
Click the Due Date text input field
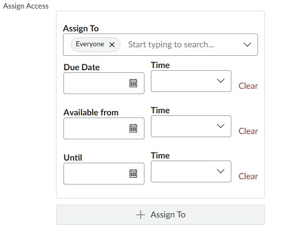pos(104,83)
